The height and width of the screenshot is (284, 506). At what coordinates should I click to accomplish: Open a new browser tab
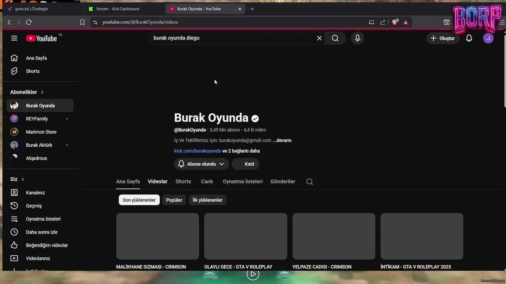click(x=252, y=9)
